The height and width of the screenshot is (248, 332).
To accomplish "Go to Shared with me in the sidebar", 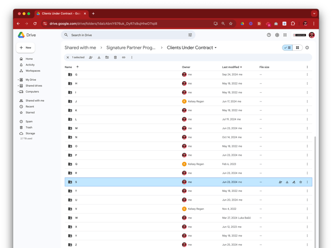I will [34, 101].
